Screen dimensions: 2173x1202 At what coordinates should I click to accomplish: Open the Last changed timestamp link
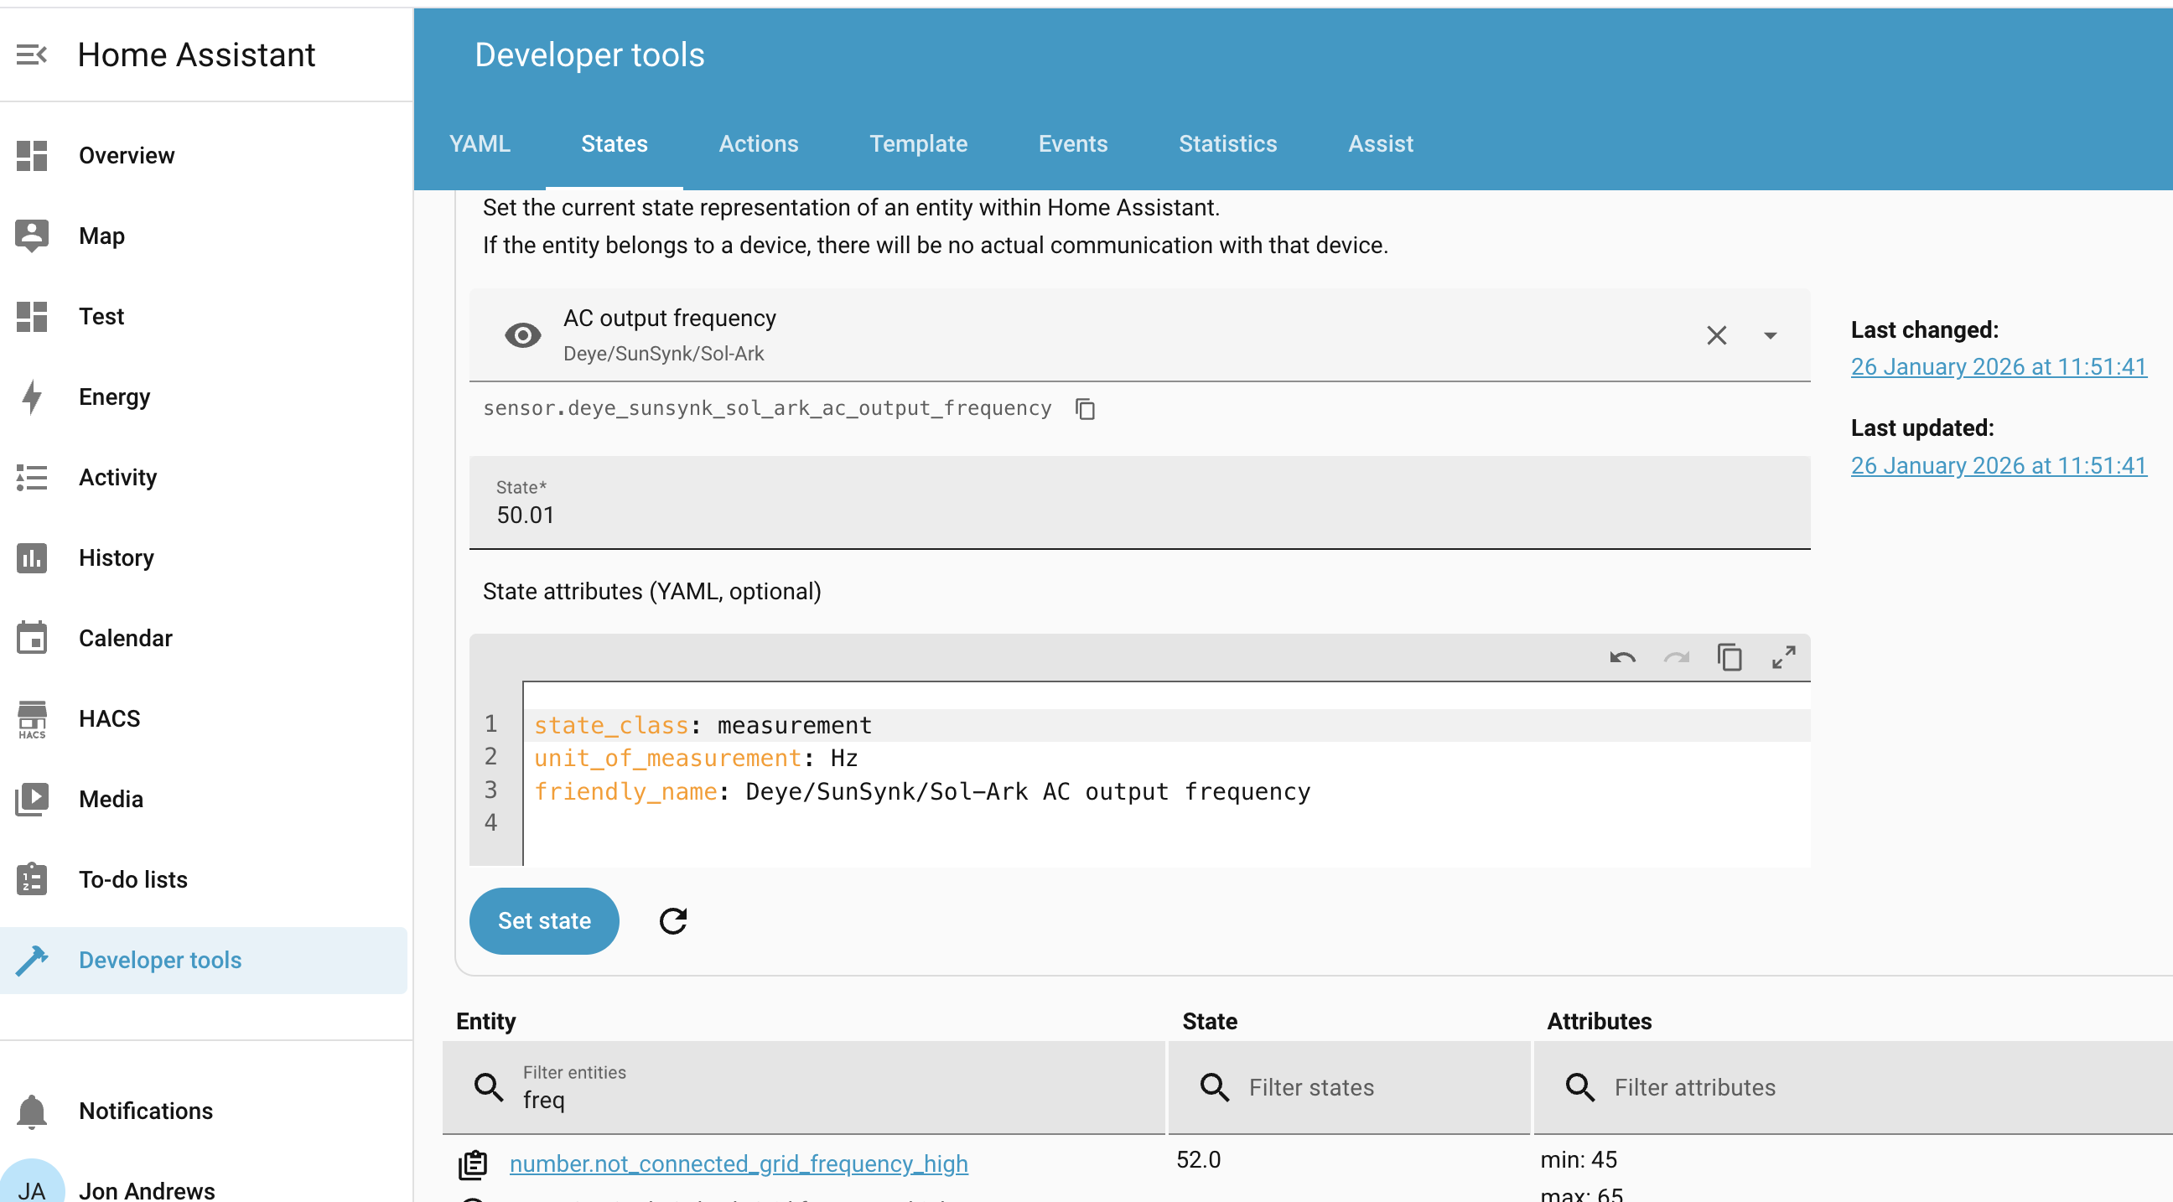(1999, 367)
